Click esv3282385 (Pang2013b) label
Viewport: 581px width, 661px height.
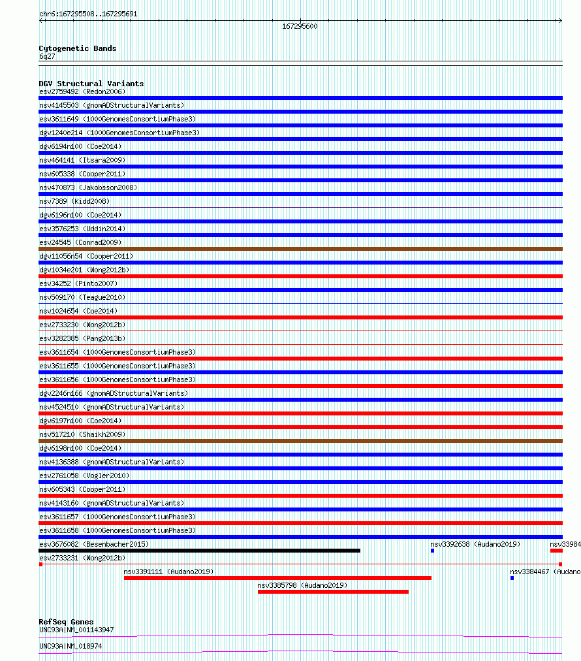82,338
